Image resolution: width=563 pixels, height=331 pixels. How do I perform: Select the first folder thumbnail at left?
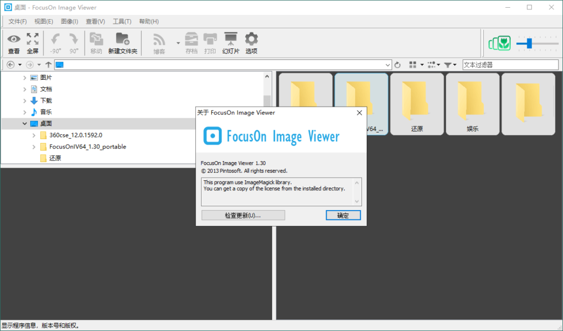point(306,90)
